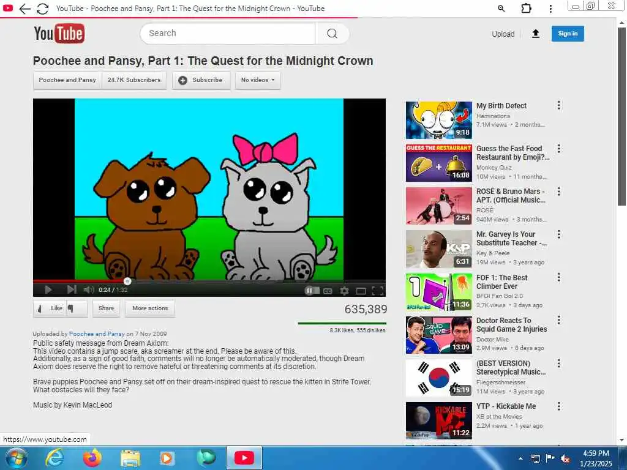
Task: Click the Haminations channel name
Action: click(x=493, y=116)
